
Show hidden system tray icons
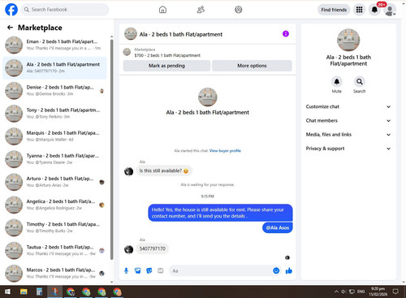tap(336, 292)
